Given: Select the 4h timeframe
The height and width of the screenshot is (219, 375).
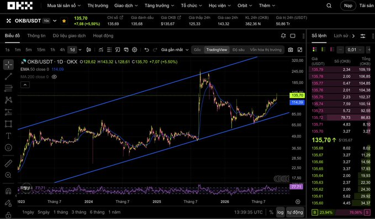Looking at the screenshot, I should (62, 50).
